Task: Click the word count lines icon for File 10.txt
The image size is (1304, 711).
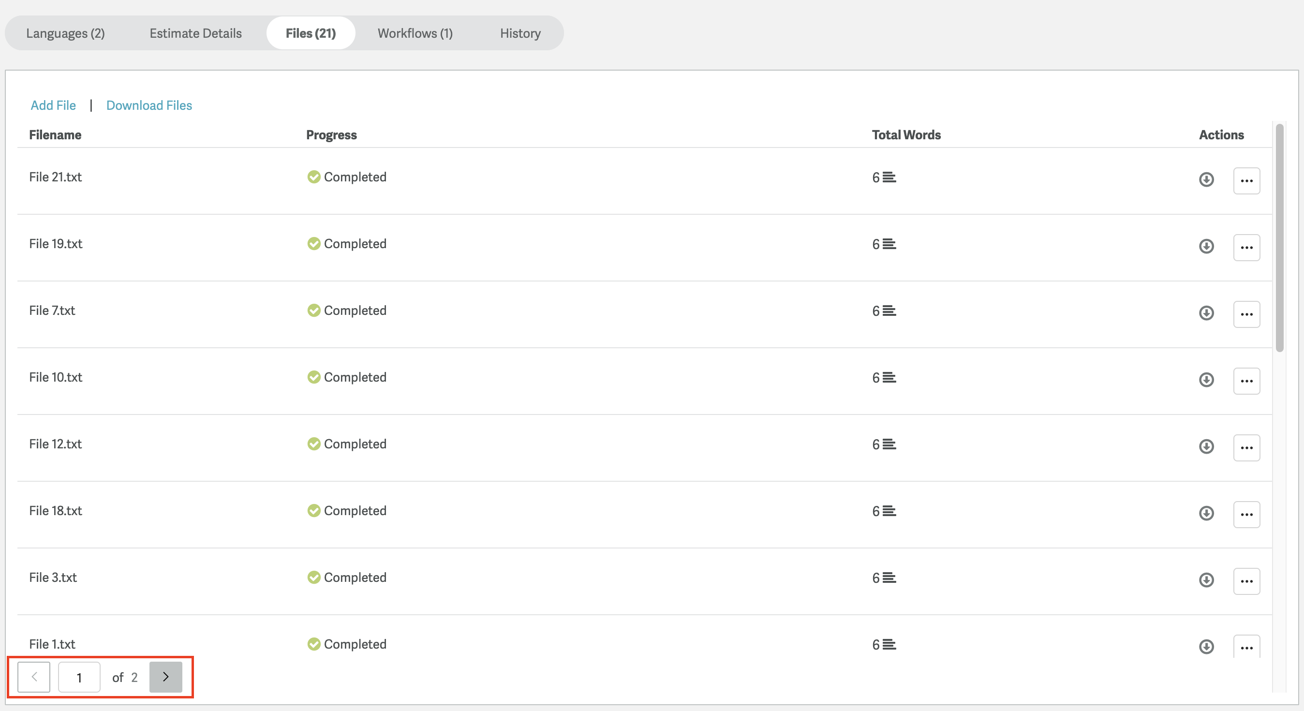Action: tap(889, 378)
